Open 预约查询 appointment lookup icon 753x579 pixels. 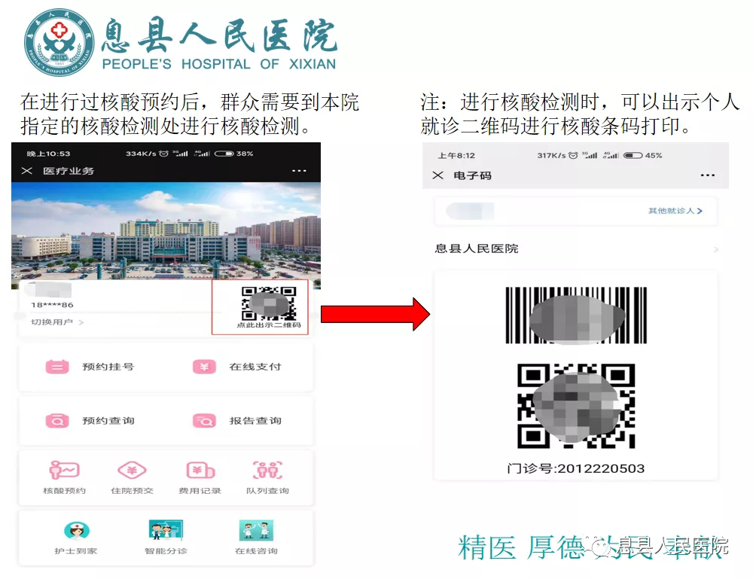click(57, 421)
